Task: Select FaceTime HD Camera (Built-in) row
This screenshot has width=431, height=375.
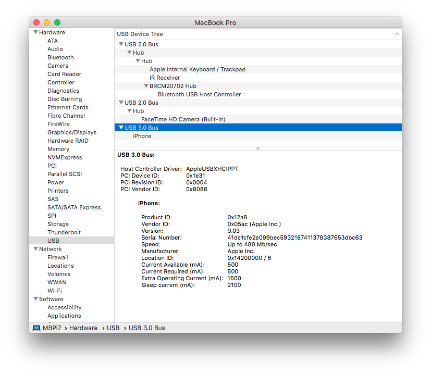Action: 258,119
